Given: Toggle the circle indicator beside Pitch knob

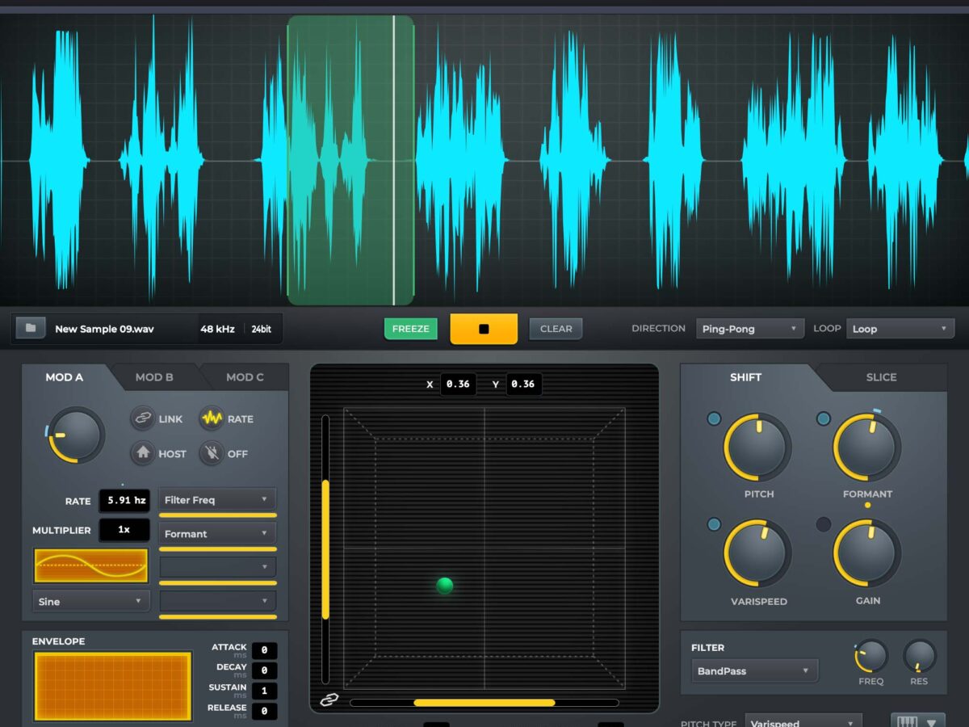Looking at the screenshot, I should coord(714,418).
